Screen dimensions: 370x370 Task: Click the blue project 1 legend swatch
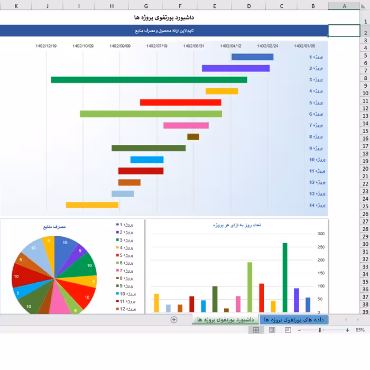(117, 224)
